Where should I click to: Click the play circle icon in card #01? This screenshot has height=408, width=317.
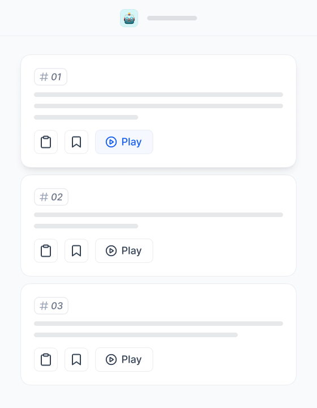(x=111, y=142)
